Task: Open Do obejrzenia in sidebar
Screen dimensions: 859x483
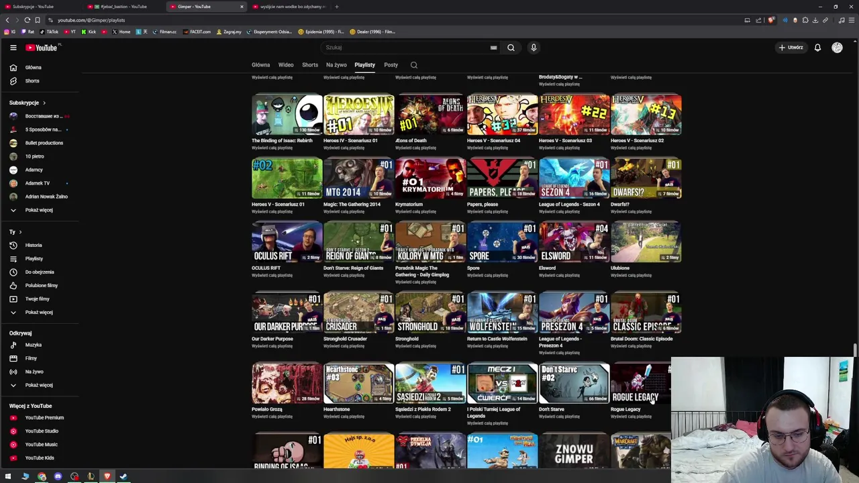Action: click(40, 272)
